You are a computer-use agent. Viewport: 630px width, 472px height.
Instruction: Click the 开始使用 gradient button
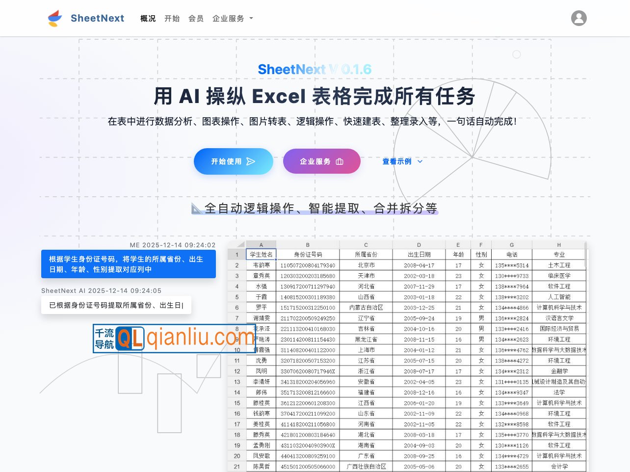234,161
